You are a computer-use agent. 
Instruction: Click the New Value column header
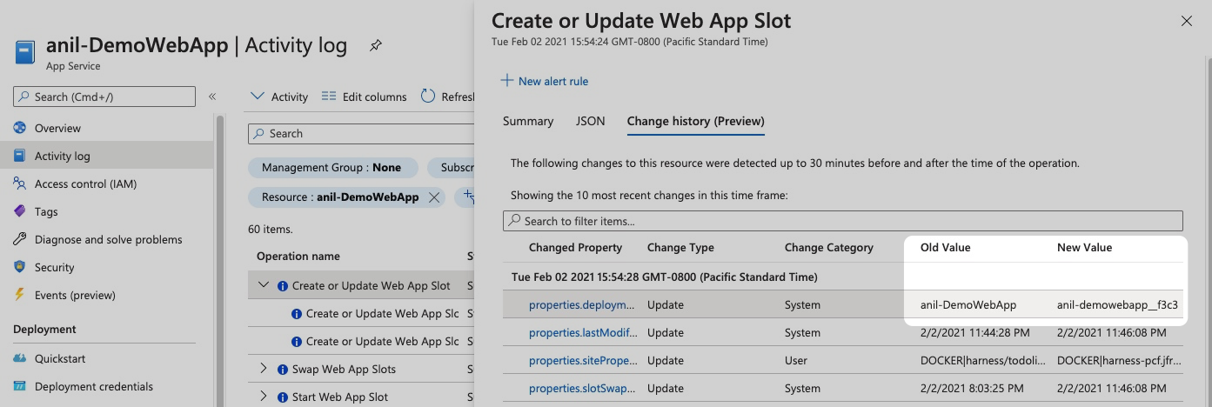coord(1085,248)
